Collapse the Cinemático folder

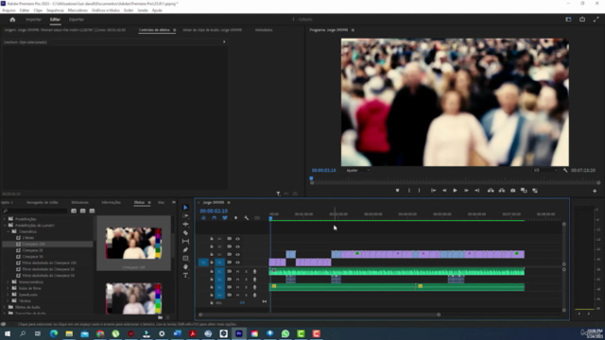[9, 231]
